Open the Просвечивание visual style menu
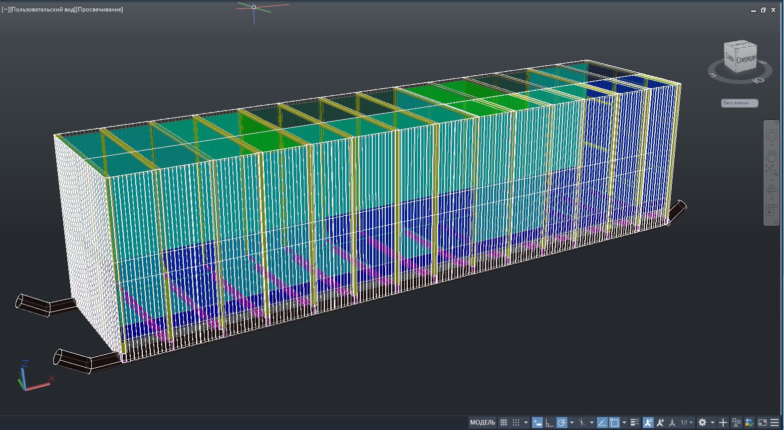The image size is (784, 430). (99, 9)
